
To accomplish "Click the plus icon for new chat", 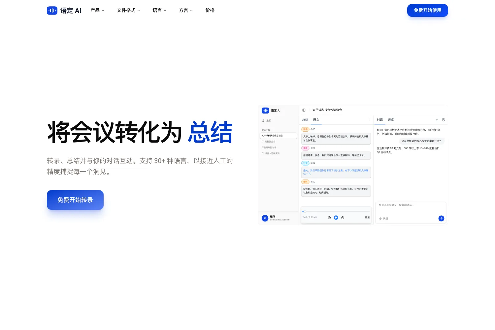I will [x=437, y=120].
